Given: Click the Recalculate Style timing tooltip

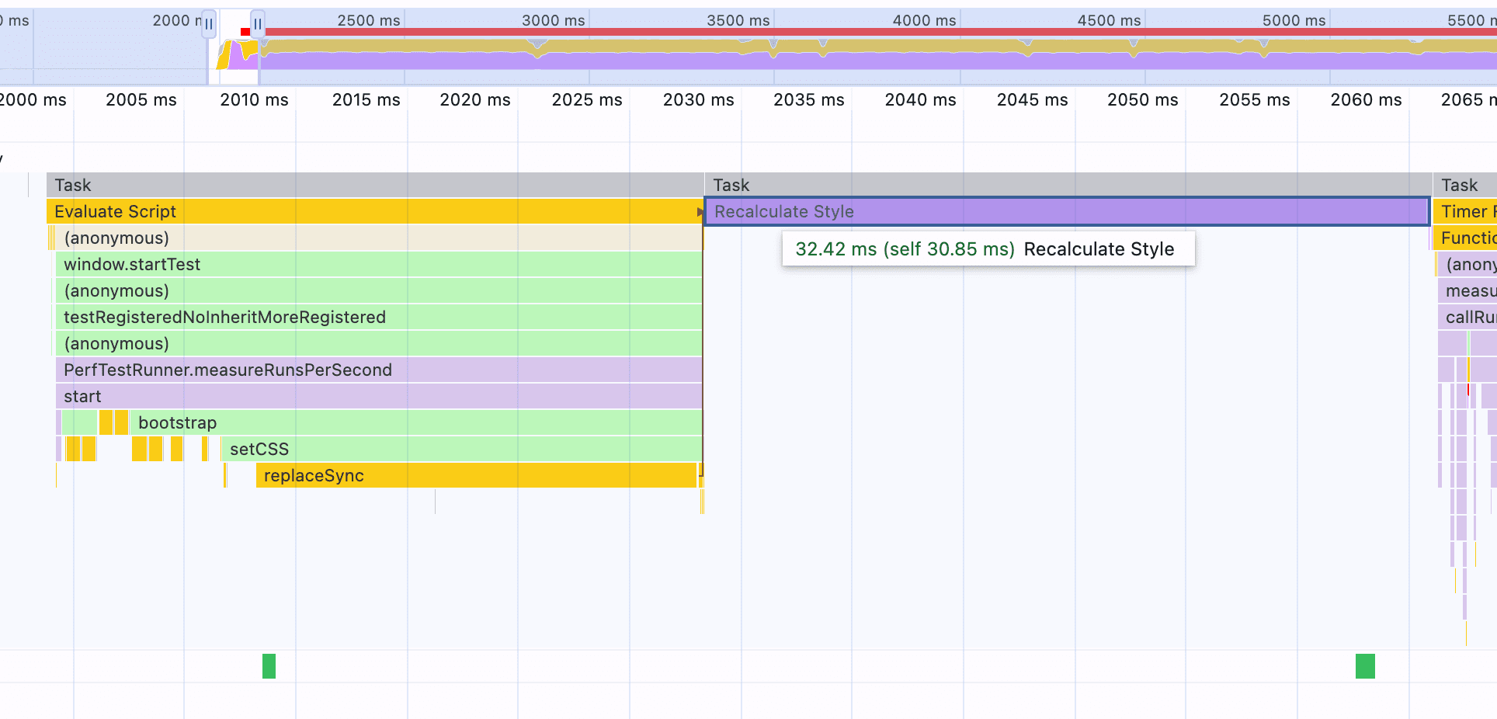Looking at the screenshot, I should click(987, 249).
